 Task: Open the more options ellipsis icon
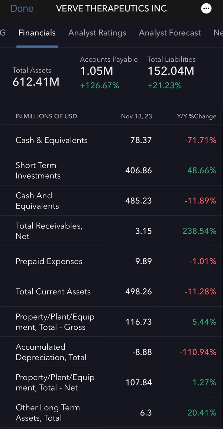[206, 9]
